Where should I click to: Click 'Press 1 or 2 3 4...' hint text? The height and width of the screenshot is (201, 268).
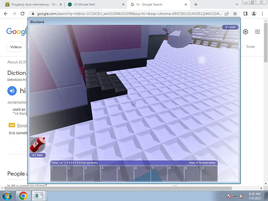pos(75,163)
